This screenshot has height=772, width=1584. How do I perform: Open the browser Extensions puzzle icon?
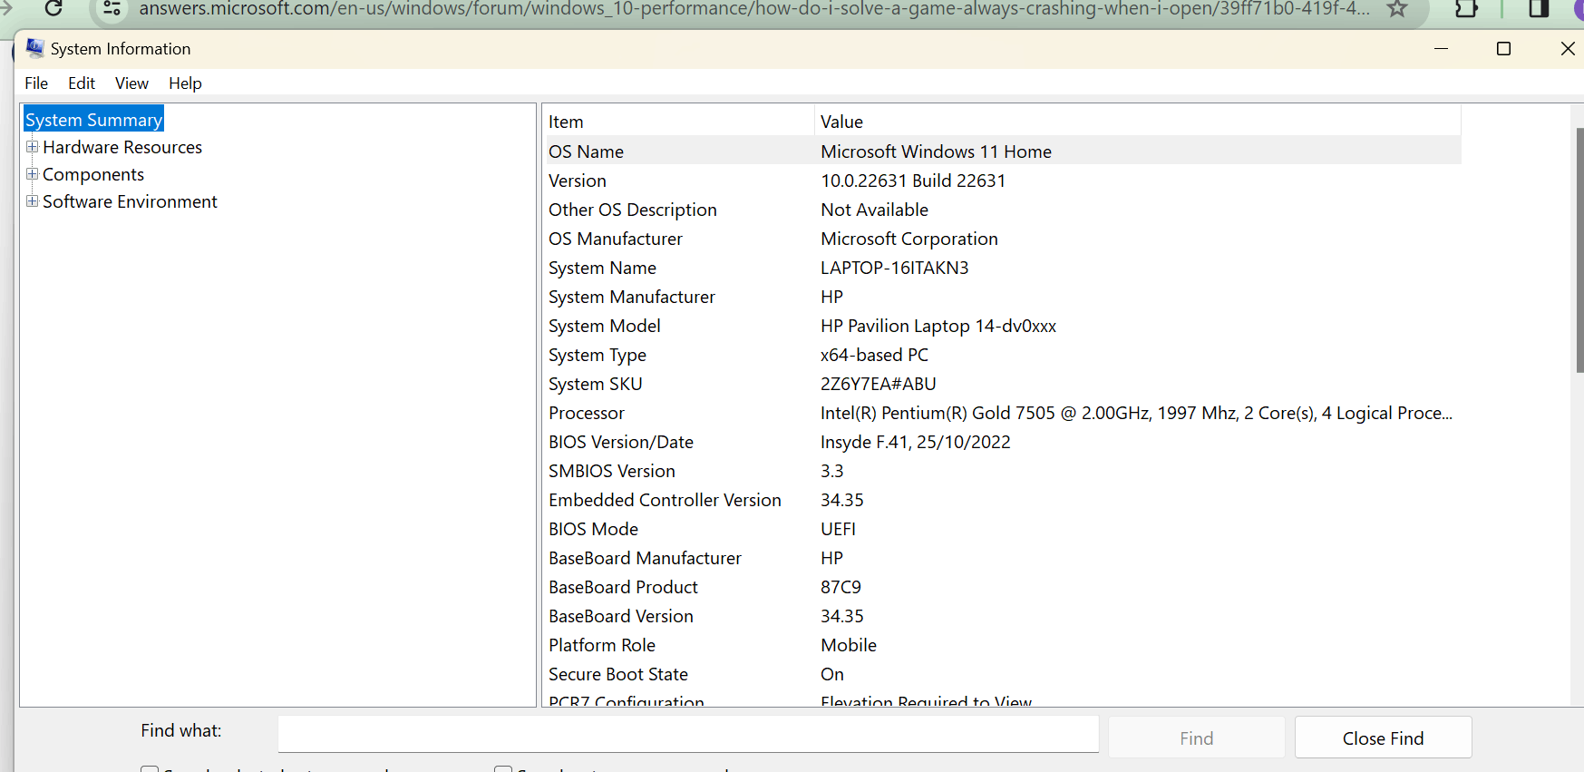1466,8
